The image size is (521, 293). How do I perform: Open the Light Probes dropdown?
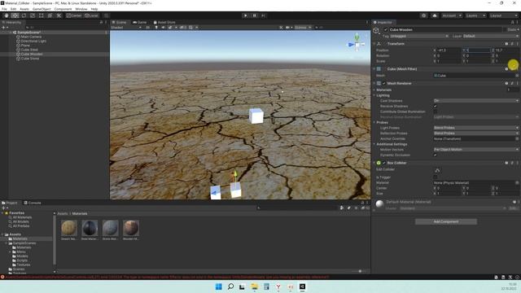[x=476, y=128]
